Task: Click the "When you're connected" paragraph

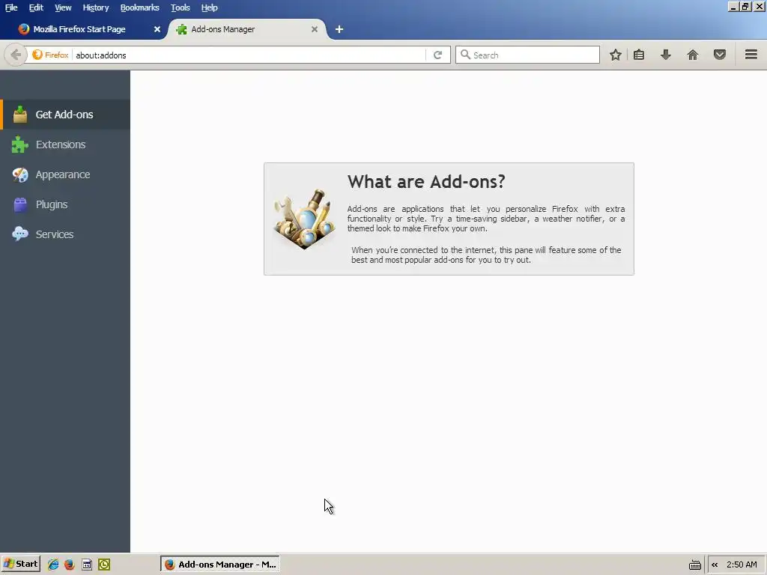Action: [x=485, y=255]
